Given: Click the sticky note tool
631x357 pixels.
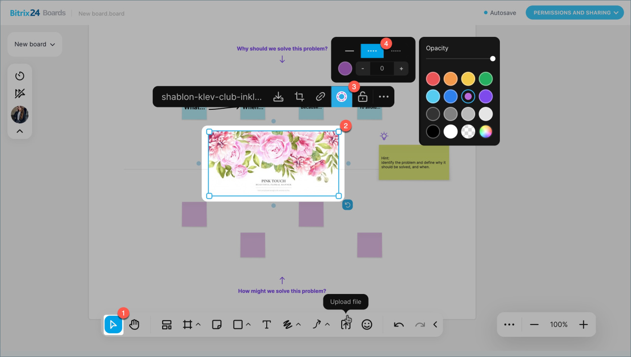Looking at the screenshot, I should coord(216,325).
